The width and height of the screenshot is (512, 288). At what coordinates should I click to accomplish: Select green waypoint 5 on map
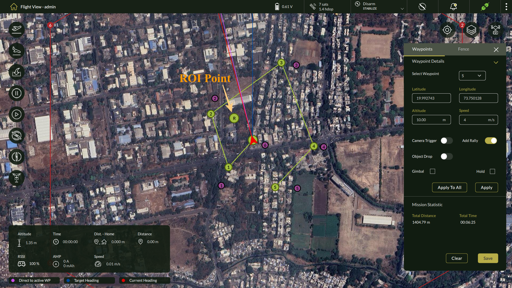[275, 187]
